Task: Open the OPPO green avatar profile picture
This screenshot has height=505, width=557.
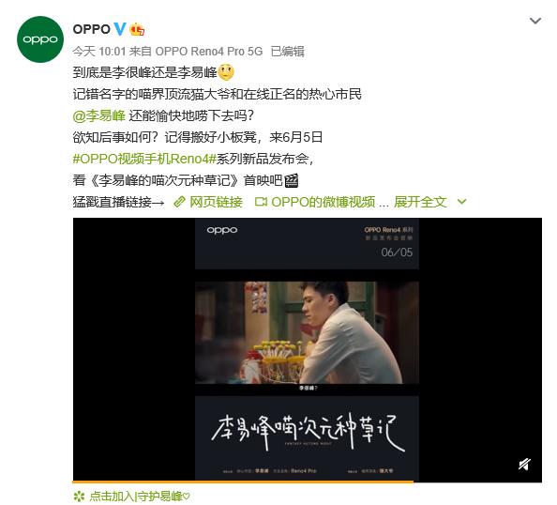Action: point(40,39)
